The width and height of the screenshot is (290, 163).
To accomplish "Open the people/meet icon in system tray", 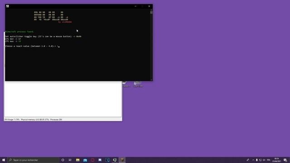I will 248,160.
